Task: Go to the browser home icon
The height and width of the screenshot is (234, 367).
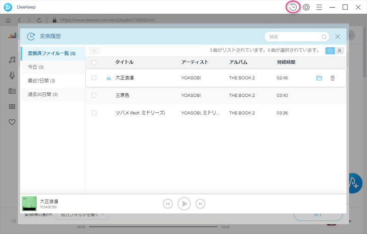Action: pos(8,20)
